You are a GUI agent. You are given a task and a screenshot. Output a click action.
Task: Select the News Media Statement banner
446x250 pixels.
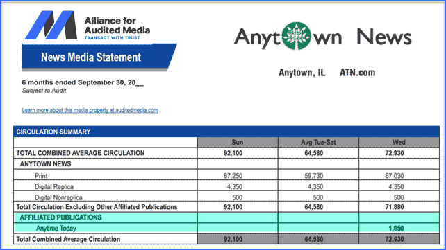click(99, 57)
